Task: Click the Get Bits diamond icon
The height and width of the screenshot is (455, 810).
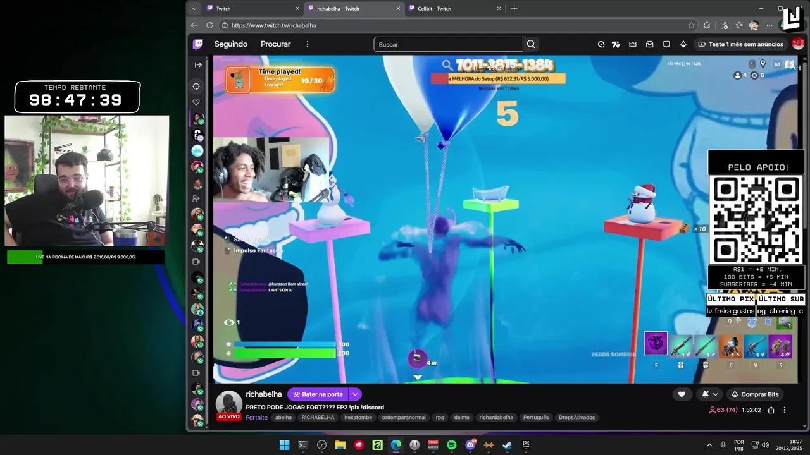Action: click(x=683, y=44)
